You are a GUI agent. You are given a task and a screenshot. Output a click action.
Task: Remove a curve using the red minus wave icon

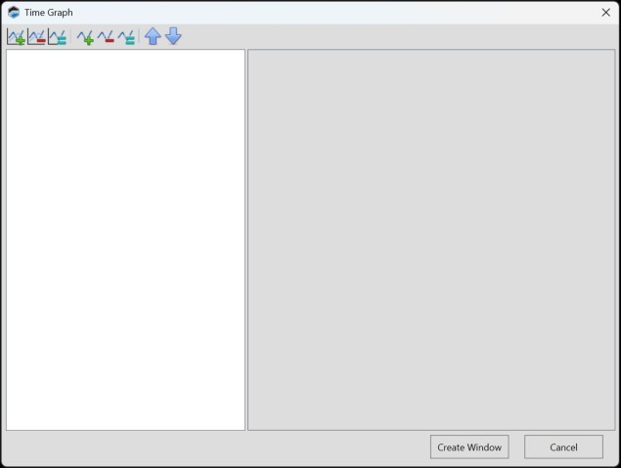106,37
